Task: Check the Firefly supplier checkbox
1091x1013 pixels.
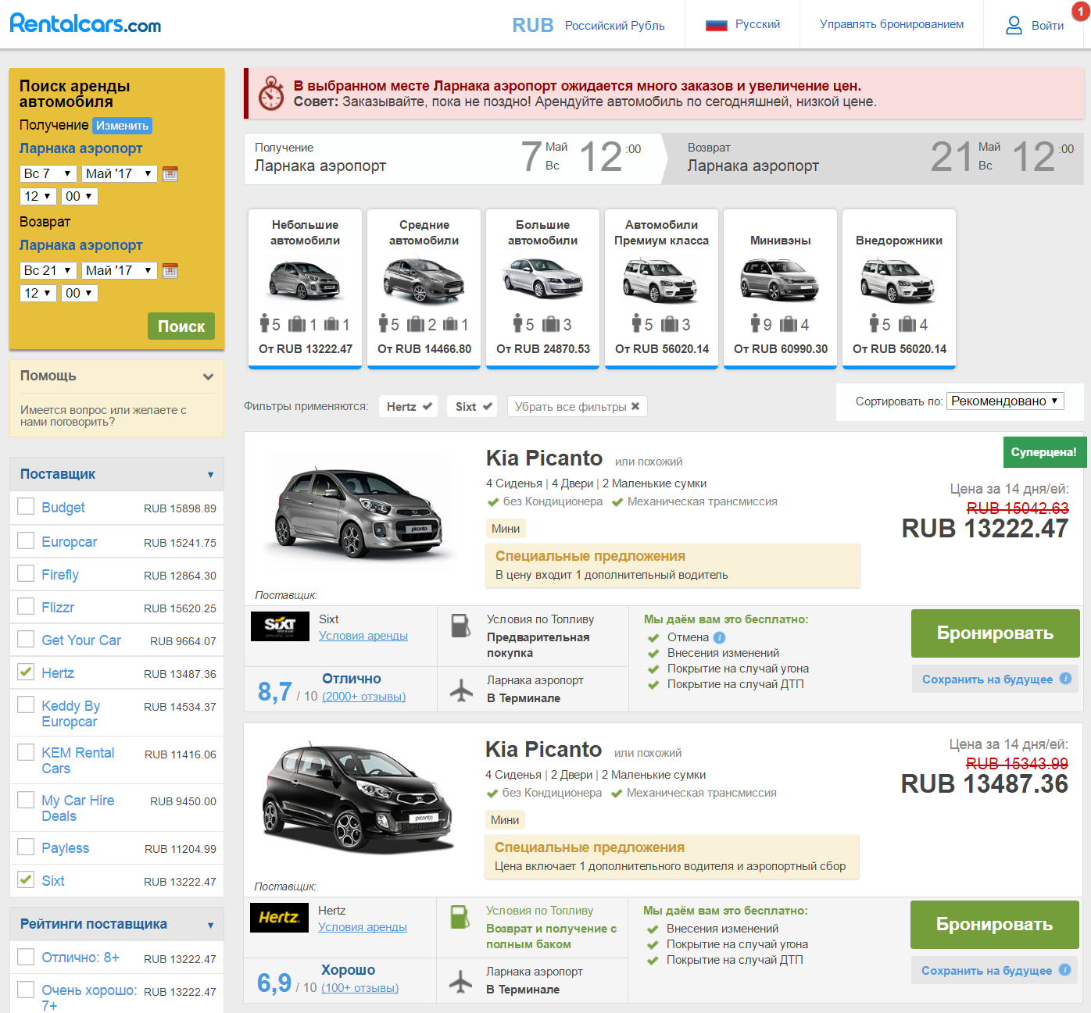Action: (26, 573)
